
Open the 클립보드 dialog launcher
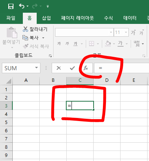click(x=50, y=56)
